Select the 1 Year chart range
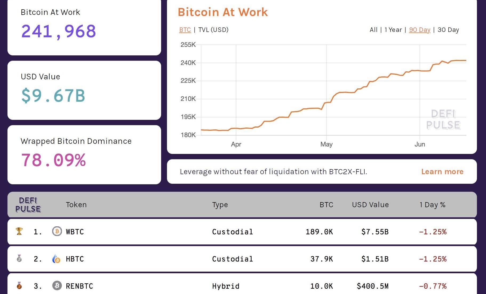486x294 pixels. pyautogui.click(x=393, y=30)
